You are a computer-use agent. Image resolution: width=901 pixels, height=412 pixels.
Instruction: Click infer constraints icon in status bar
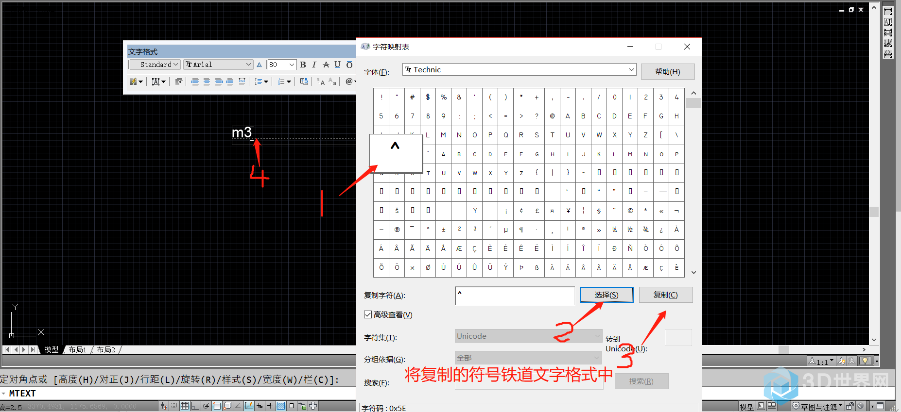(163, 406)
